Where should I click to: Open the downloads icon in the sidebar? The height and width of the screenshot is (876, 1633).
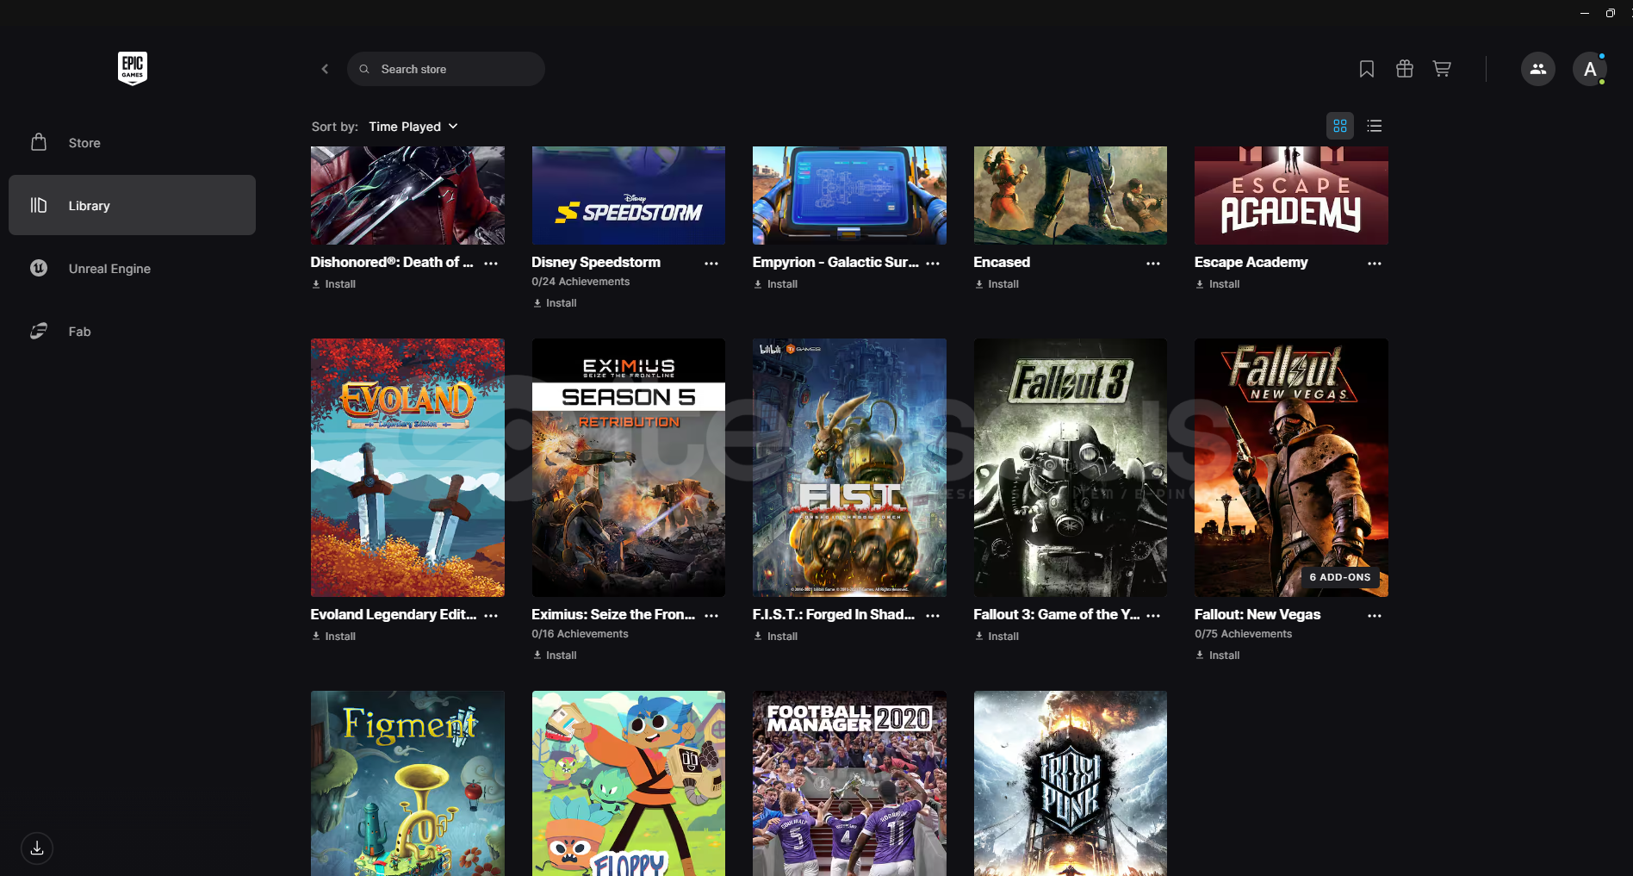coord(37,848)
